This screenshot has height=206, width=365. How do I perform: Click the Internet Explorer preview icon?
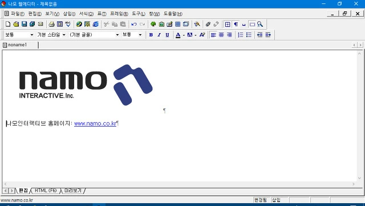point(95,24)
